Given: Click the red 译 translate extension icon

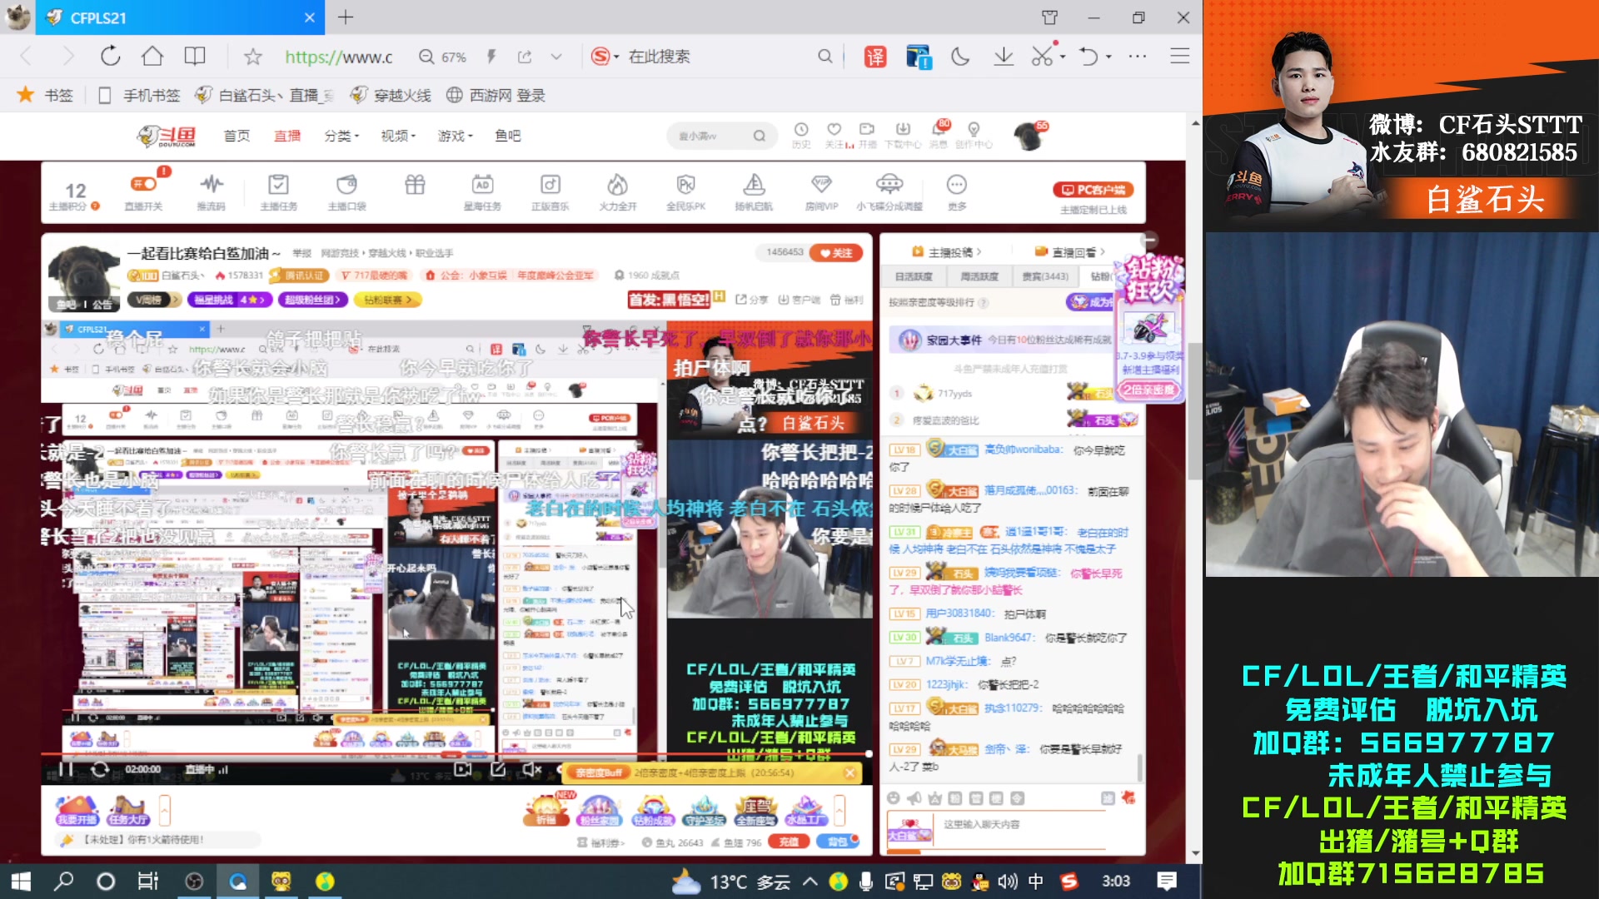Looking at the screenshot, I should 875,57.
